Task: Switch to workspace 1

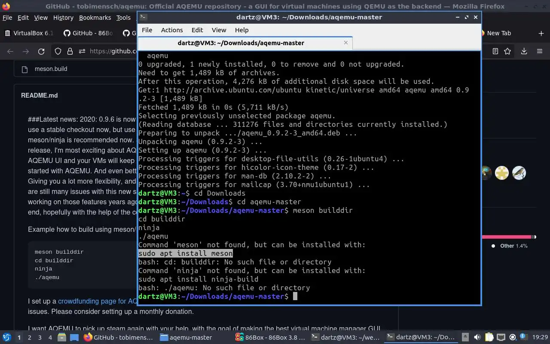Action: (19, 338)
